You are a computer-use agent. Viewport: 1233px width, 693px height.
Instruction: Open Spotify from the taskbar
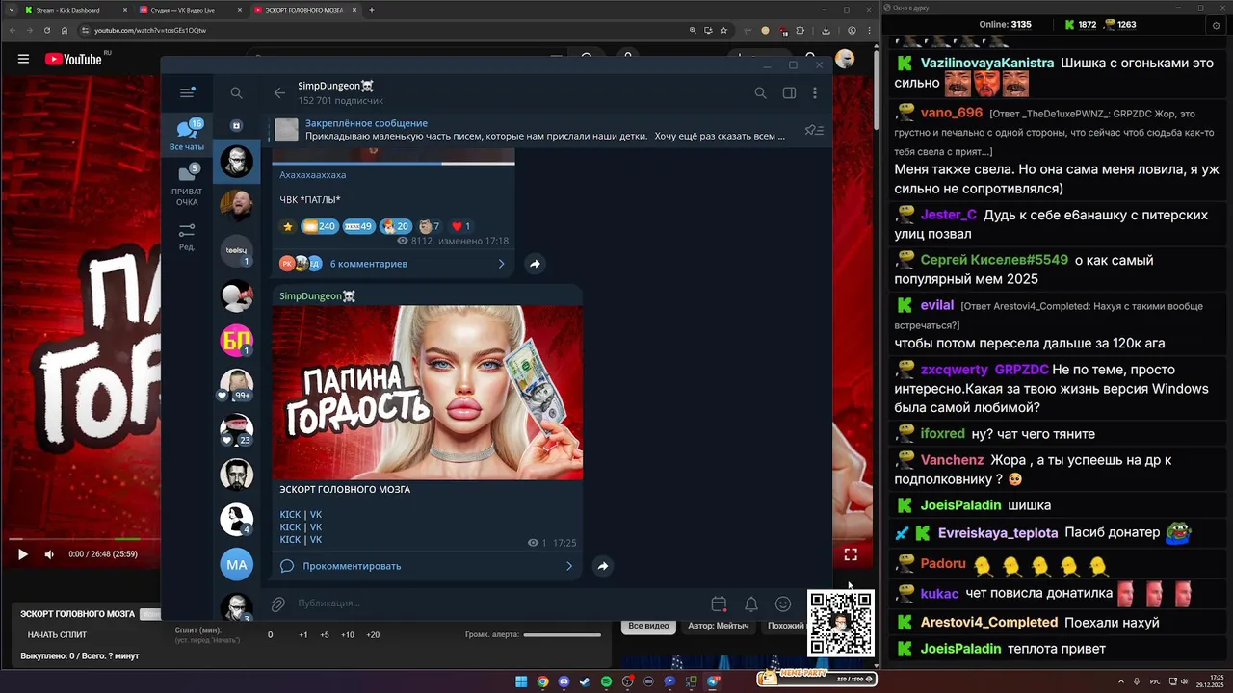(x=606, y=681)
